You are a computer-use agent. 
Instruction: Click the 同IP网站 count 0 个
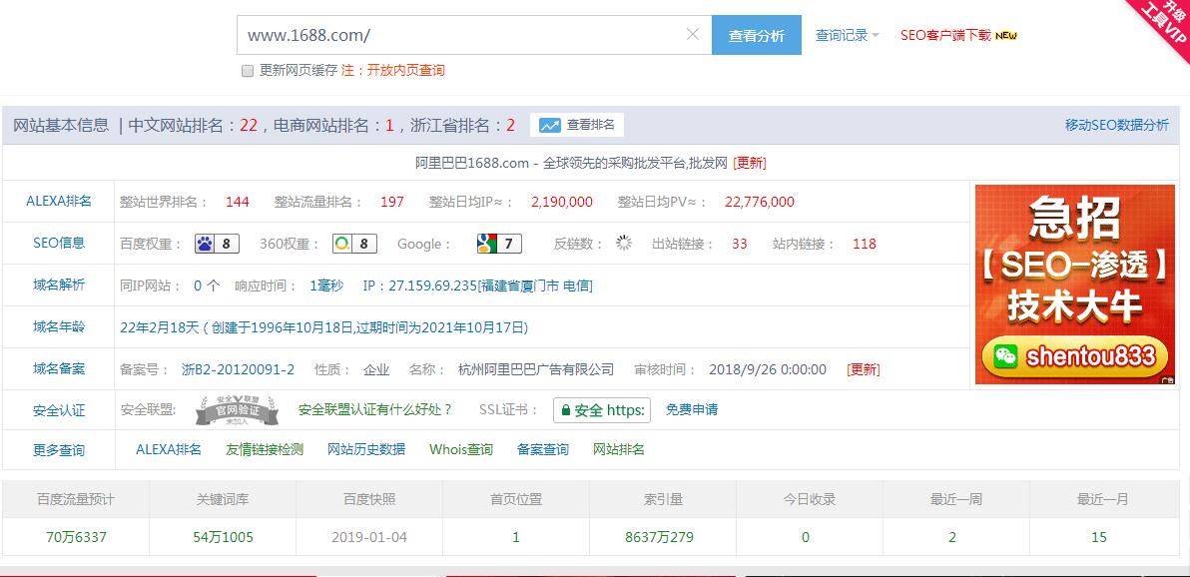point(207,286)
